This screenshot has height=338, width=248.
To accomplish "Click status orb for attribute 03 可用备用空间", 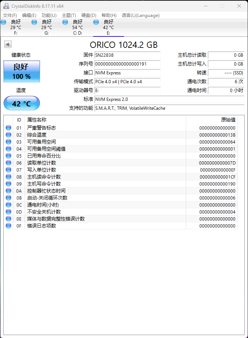I will tap(8, 142).
